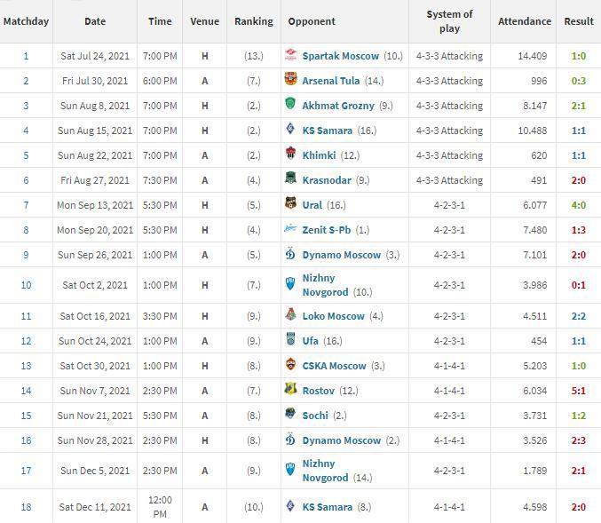Sort table by Date column header
601x523 pixels.
tap(95, 21)
